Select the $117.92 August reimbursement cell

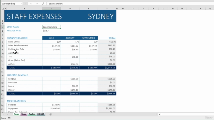[70, 46]
